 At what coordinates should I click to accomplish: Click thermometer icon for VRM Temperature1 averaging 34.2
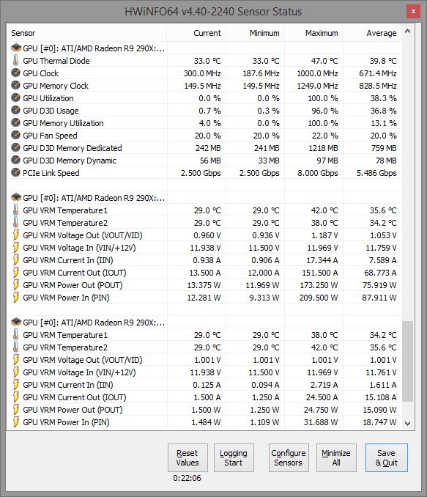tap(15, 334)
